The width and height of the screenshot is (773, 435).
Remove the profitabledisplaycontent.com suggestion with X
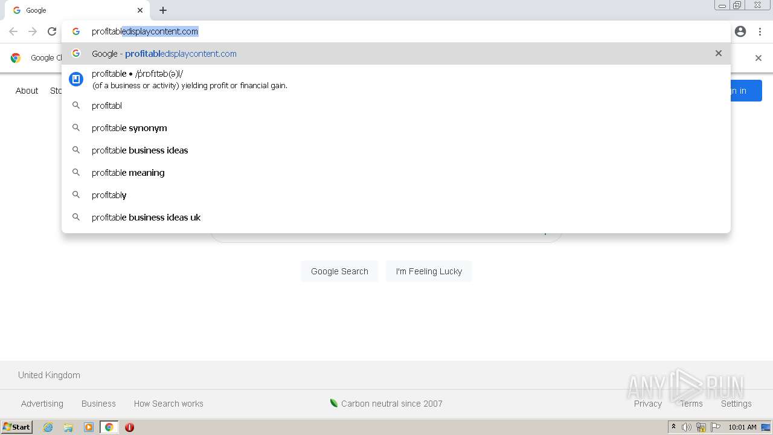click(719, 53)
